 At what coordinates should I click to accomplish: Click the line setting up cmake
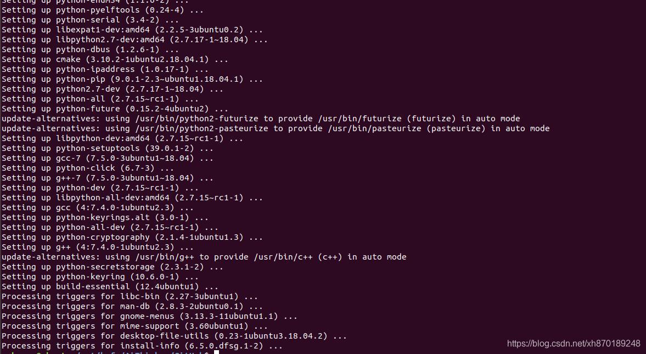[x=115, y=59]
